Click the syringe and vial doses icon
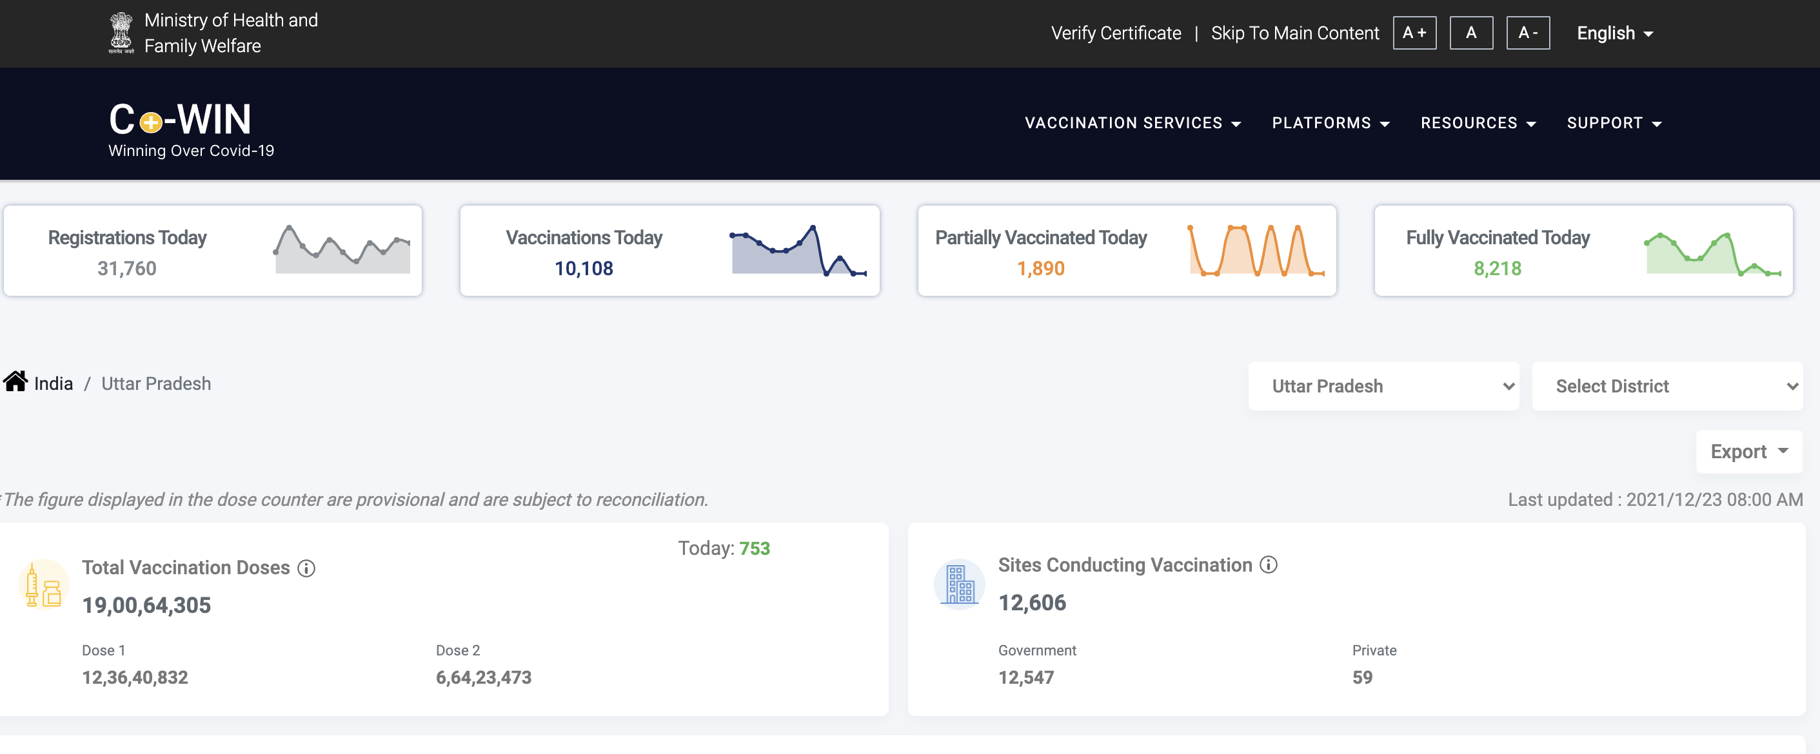 pos(43,585)
